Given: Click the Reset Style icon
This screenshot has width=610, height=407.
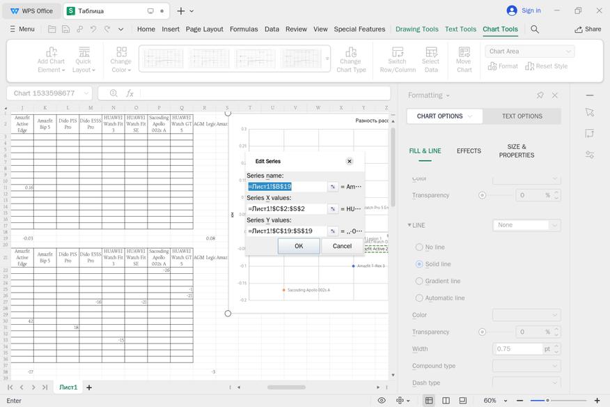Looking at the screenshot, I should click(x=529, y=66).
